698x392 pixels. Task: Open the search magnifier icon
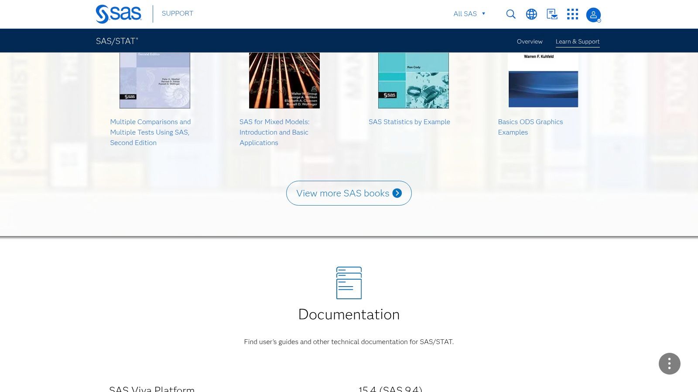(x=511, y=14)
